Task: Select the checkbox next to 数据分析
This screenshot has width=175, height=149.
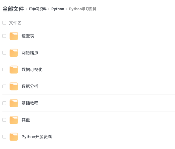Action: [x=4, y=86]
